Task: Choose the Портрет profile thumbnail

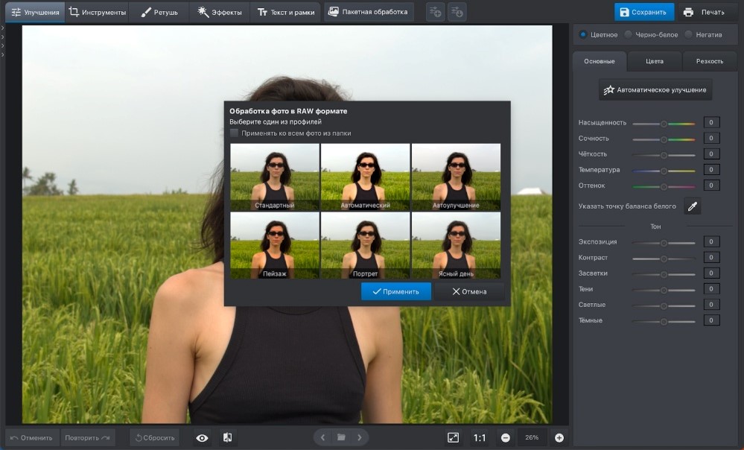Action: tap(365, 246)
